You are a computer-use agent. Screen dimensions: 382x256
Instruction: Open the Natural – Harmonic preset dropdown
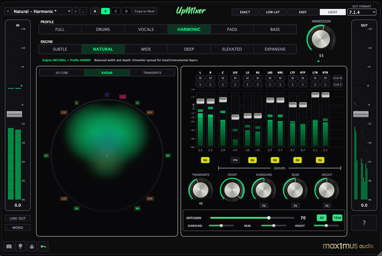coord(42,11)
